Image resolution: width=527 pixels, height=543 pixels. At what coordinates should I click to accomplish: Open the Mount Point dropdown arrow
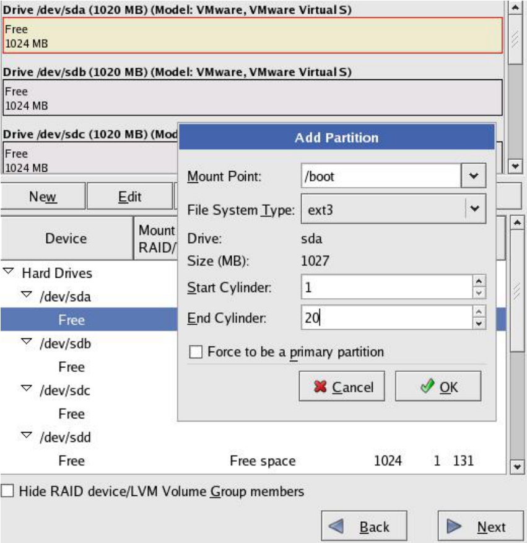[x=474, y=176]
